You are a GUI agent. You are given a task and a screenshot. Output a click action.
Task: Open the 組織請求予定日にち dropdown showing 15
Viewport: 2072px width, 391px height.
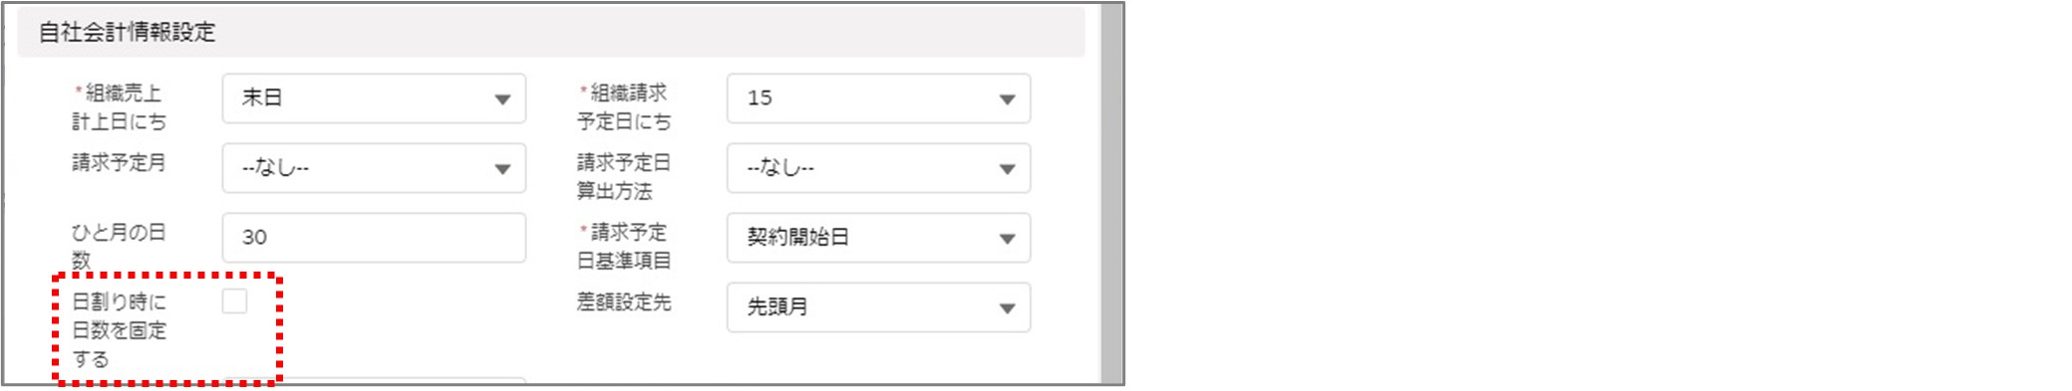point(878,98)
